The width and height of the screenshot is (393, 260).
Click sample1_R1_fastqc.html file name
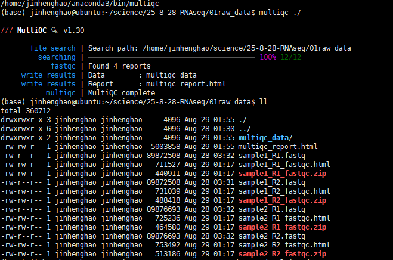[x=284, y=165]
